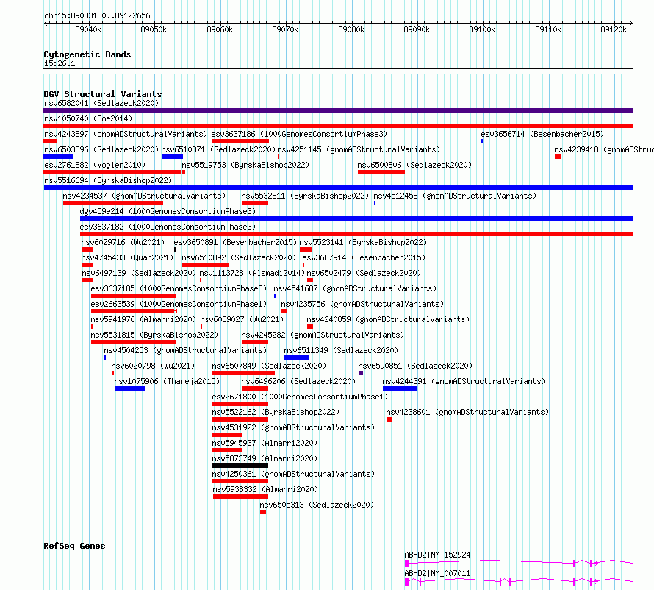
Task: Click the nsv5516694 blue variant bar
Action: pyautogui.click(x=338, y=188)
